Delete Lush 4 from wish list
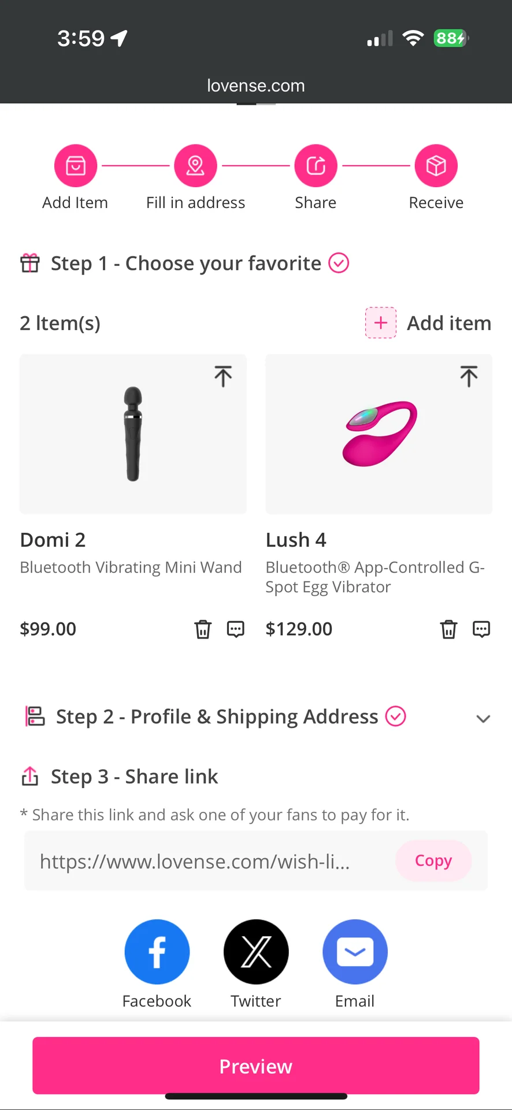This screenshot has height=1110, width=512. (x=448, y=629)
